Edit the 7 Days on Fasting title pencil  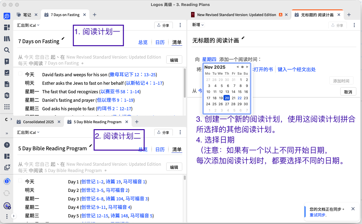pyautogui.click(x=63, y=38)
